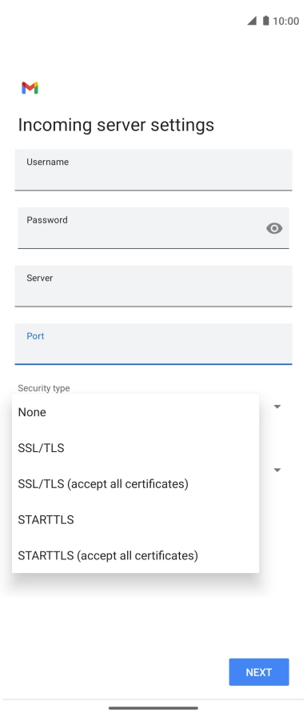
Task: Select the Server input field
Action: [x=153, y=286]
